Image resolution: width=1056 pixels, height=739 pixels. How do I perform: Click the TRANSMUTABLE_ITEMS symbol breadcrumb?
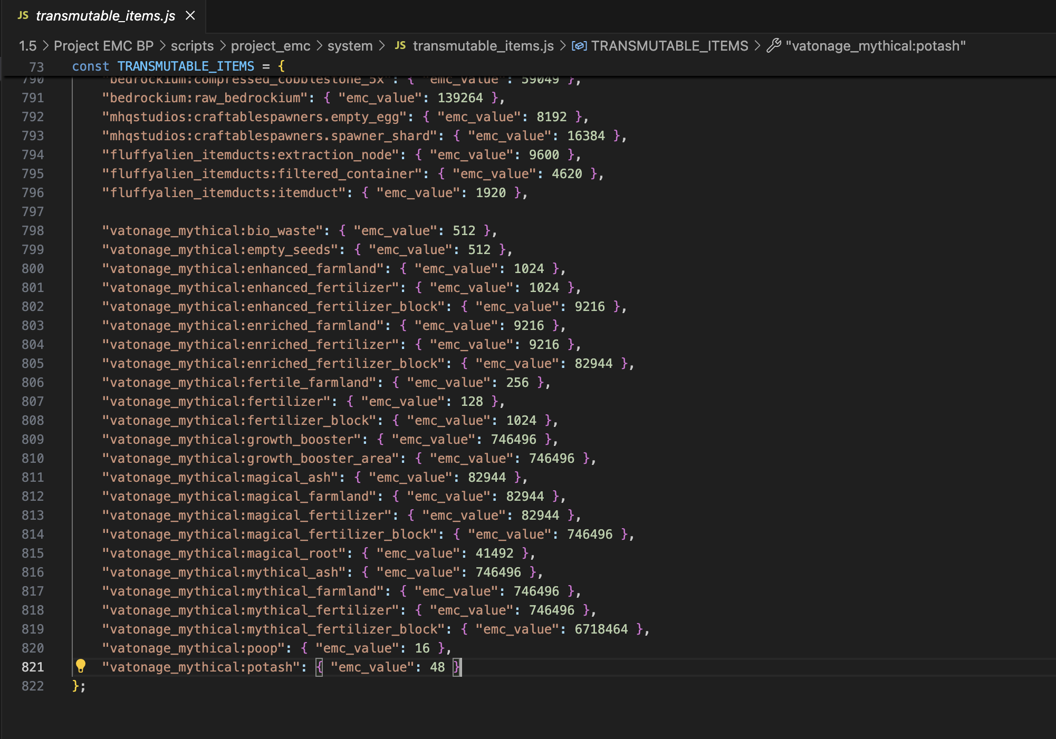point(669,46)
